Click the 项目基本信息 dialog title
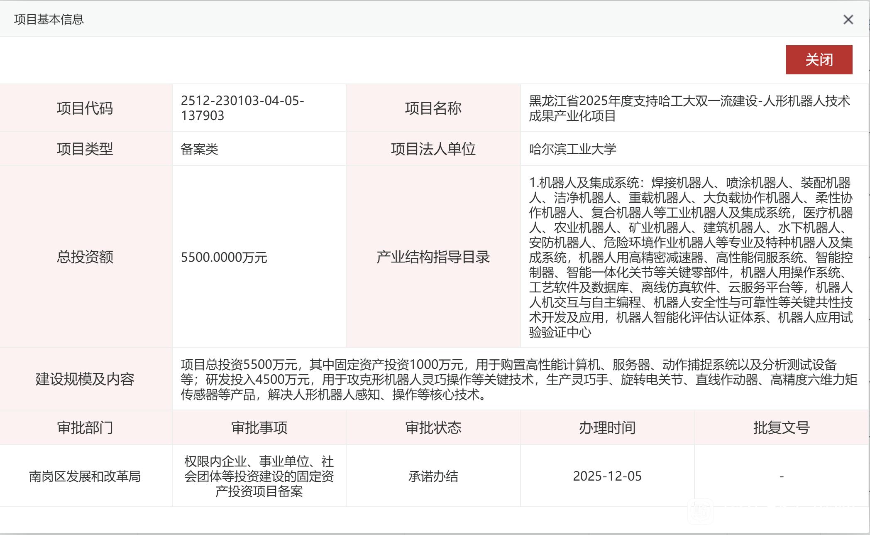This screenshot has width=870, height=535. pyautogui.click(x=49, y=20)
